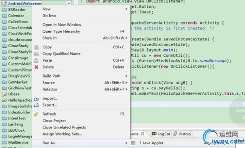Click the LEDClock folder icon

(5, 130)
